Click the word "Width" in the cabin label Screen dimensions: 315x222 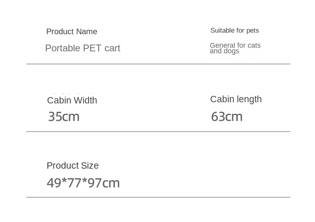pos(85,101)
